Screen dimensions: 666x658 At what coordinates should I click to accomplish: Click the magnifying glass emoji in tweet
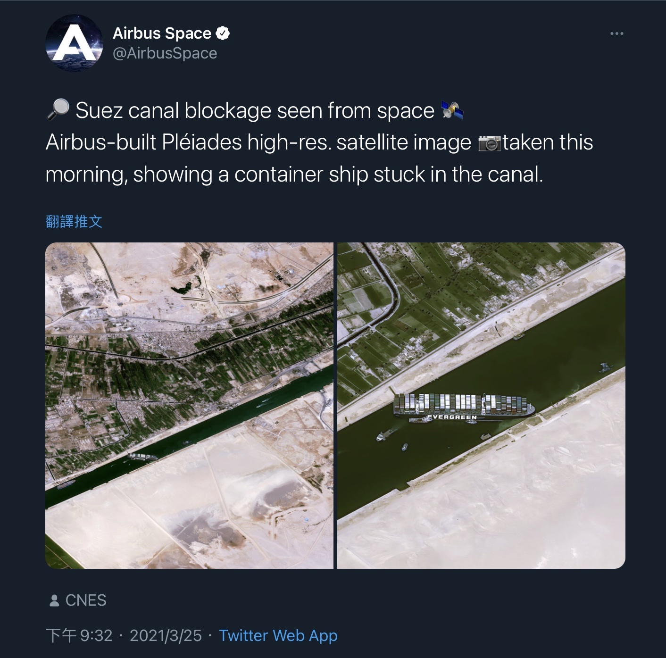(58, 110)
